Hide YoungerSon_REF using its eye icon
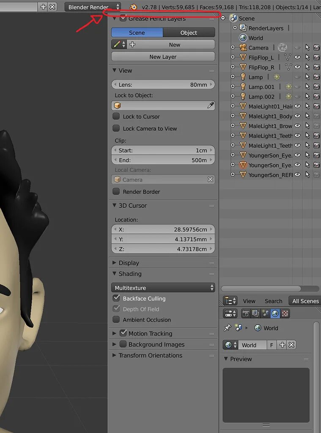Image resolution: width=321 pixels, height=433 pixels. (x=297, y=174)
